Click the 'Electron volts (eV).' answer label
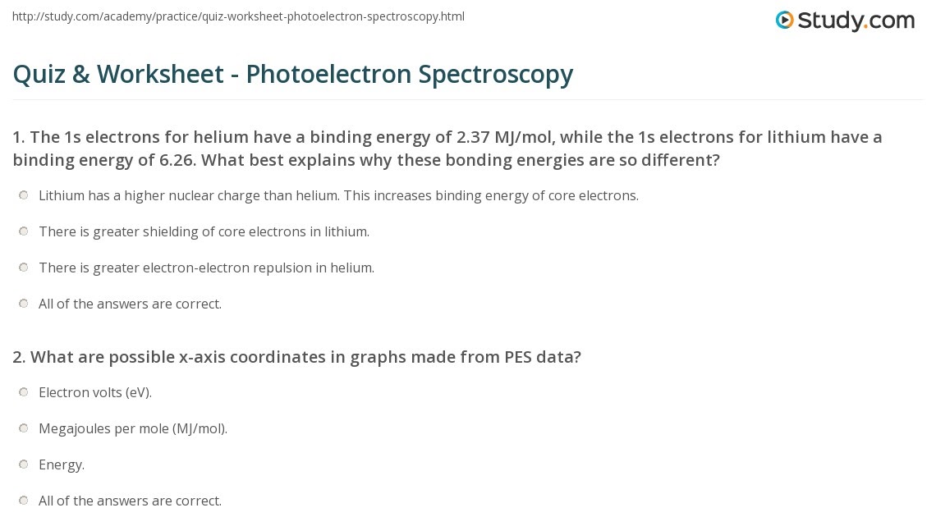The width and height of the screenshot is (936, 517). pyautogui.click(x=95, y=392)
